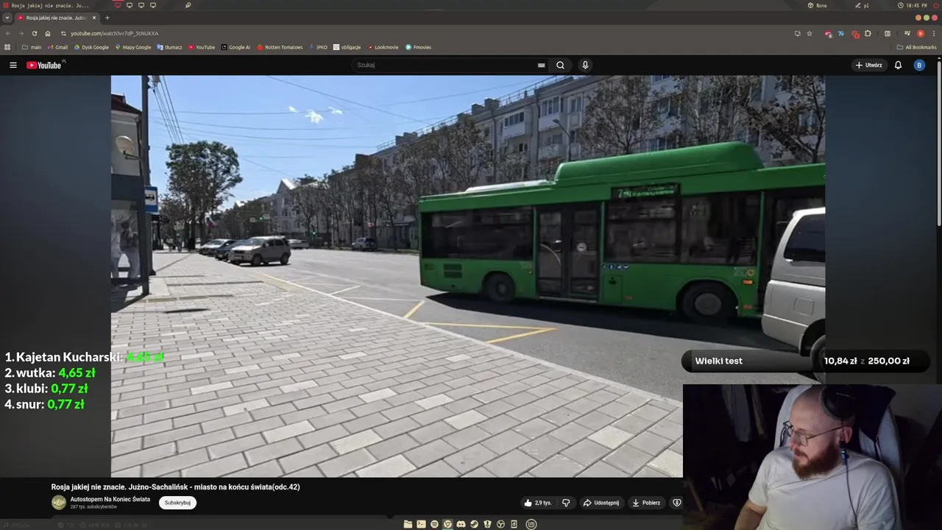942x530 pixels.
Task: Submit search with the magnifier button
Action: (560, 65)
